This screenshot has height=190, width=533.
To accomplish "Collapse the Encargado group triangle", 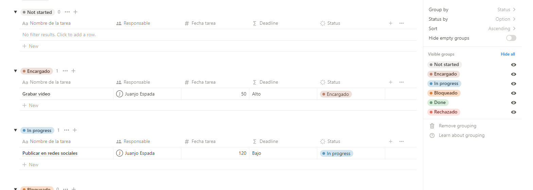I will coord(15,71).
